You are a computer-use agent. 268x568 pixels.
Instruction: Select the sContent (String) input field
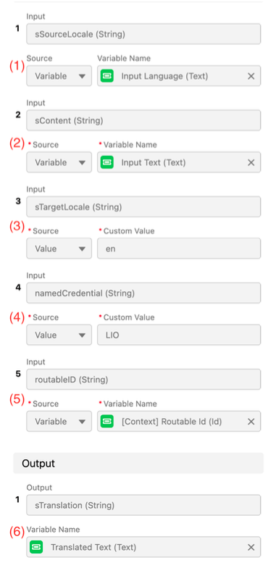pyautogui.click(x=143, y=120)
